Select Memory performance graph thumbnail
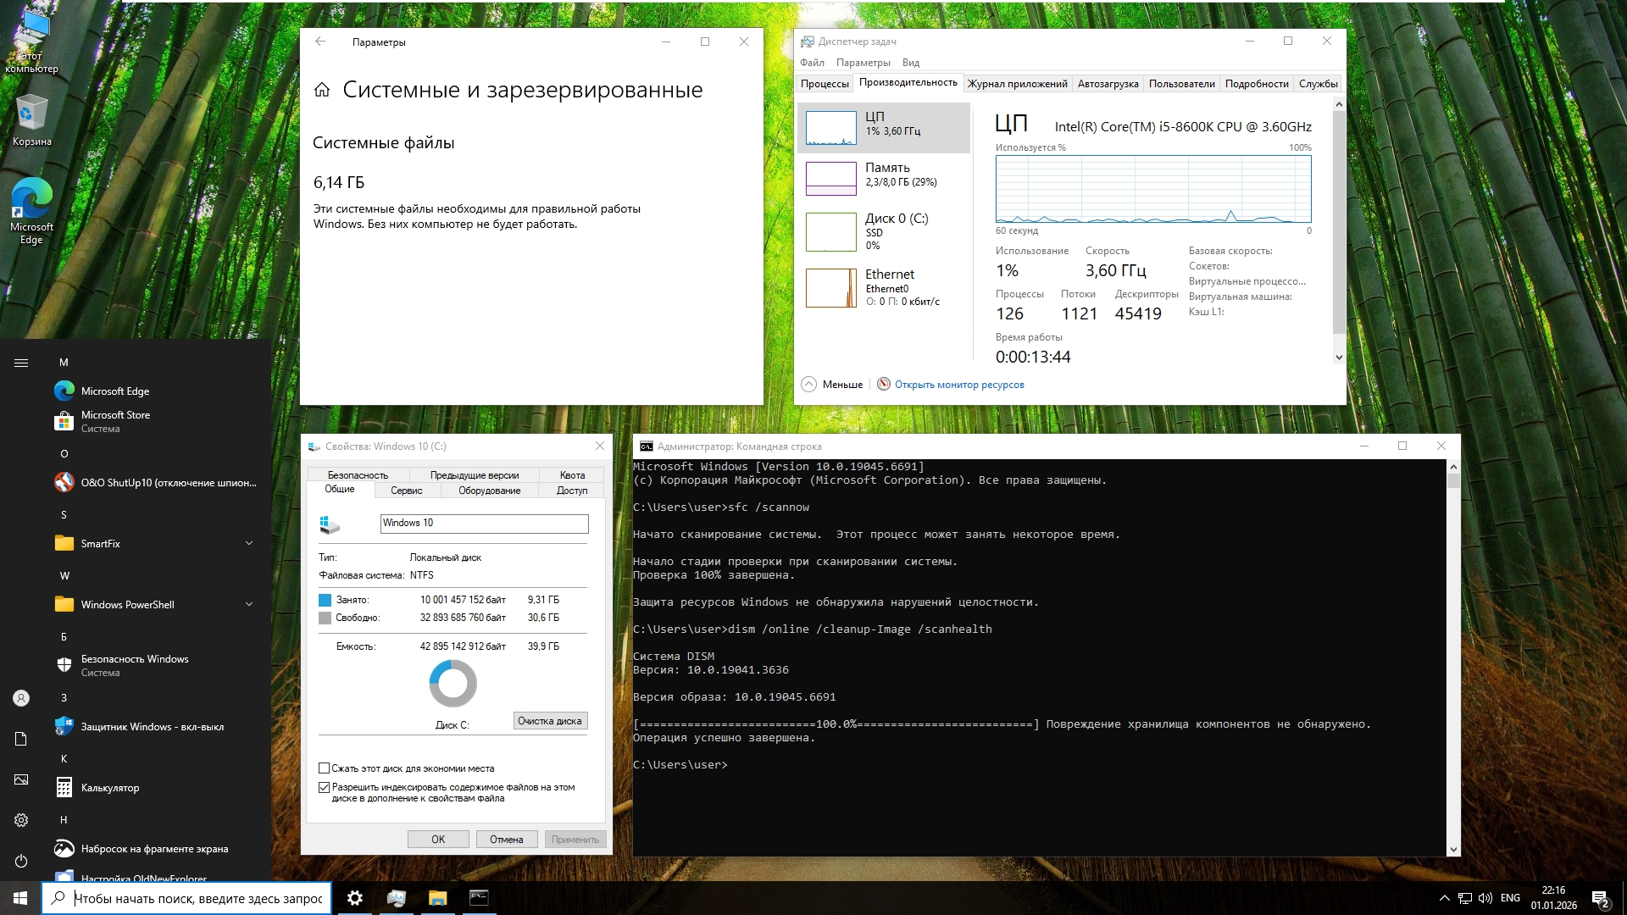The height and width of the screenshot is (915, 1627). pyautogui.click(x=830, y=179)
